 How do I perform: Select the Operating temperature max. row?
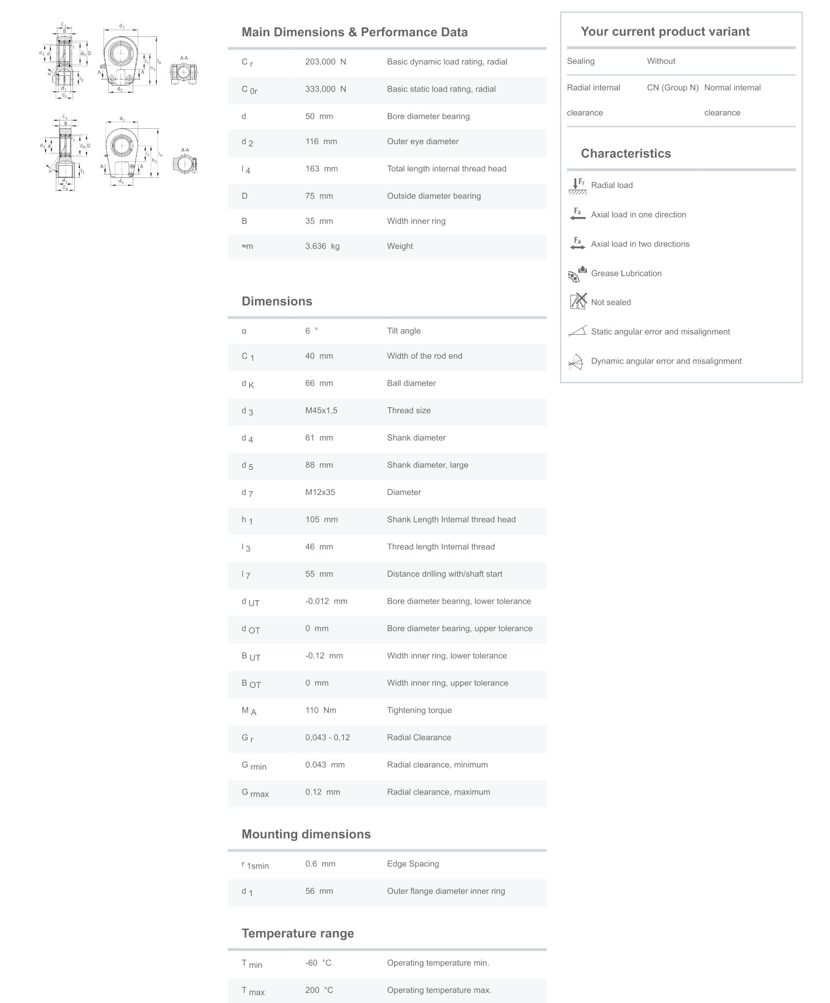coord(387,990)
